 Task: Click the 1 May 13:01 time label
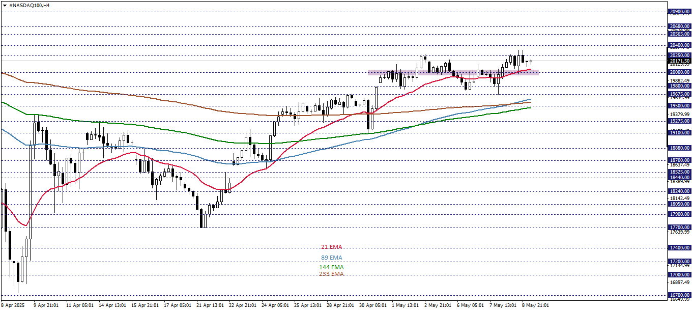click(x=405, y=305)
